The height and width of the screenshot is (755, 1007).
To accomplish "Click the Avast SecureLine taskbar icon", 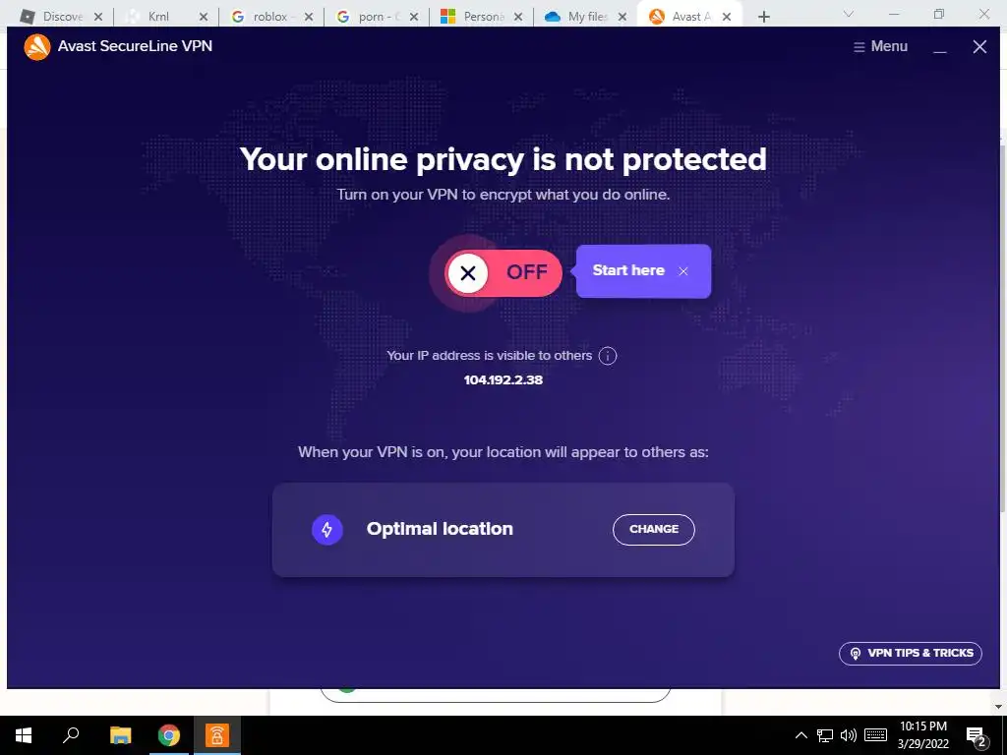I will pyautogui.click(x=217, y=735).
